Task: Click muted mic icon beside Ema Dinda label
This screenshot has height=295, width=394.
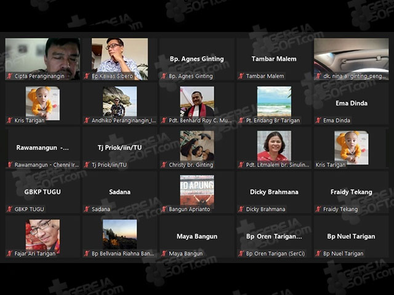Action: [x=318, y=120]
